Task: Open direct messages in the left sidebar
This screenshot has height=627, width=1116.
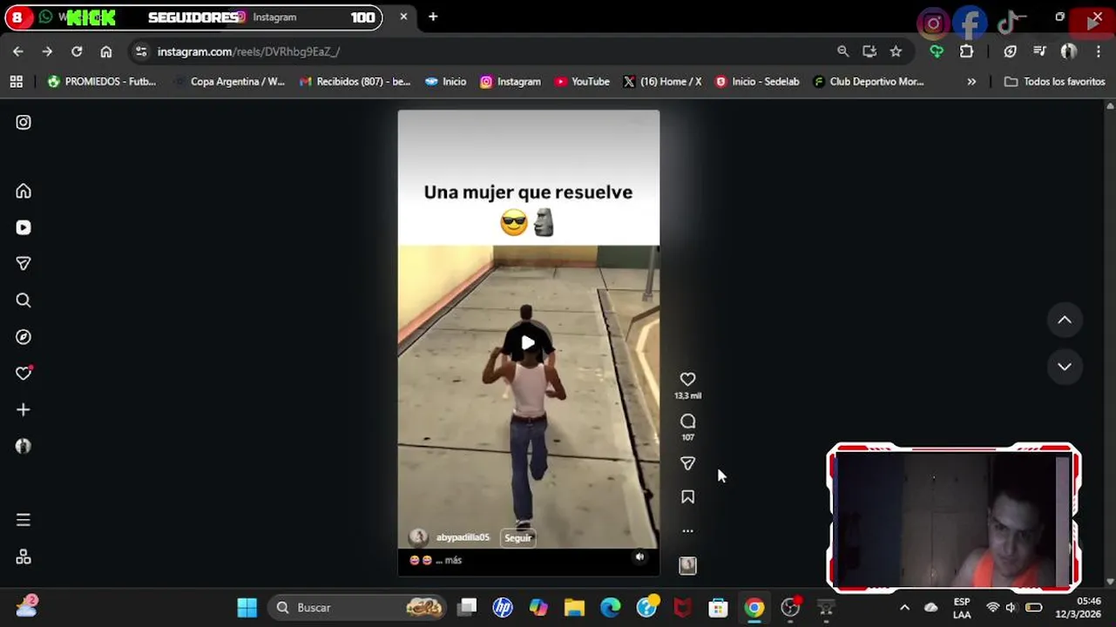Action: 24,264
